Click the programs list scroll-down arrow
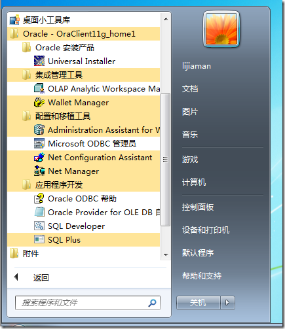Viewport: 285px width, 329px height. 166,254
